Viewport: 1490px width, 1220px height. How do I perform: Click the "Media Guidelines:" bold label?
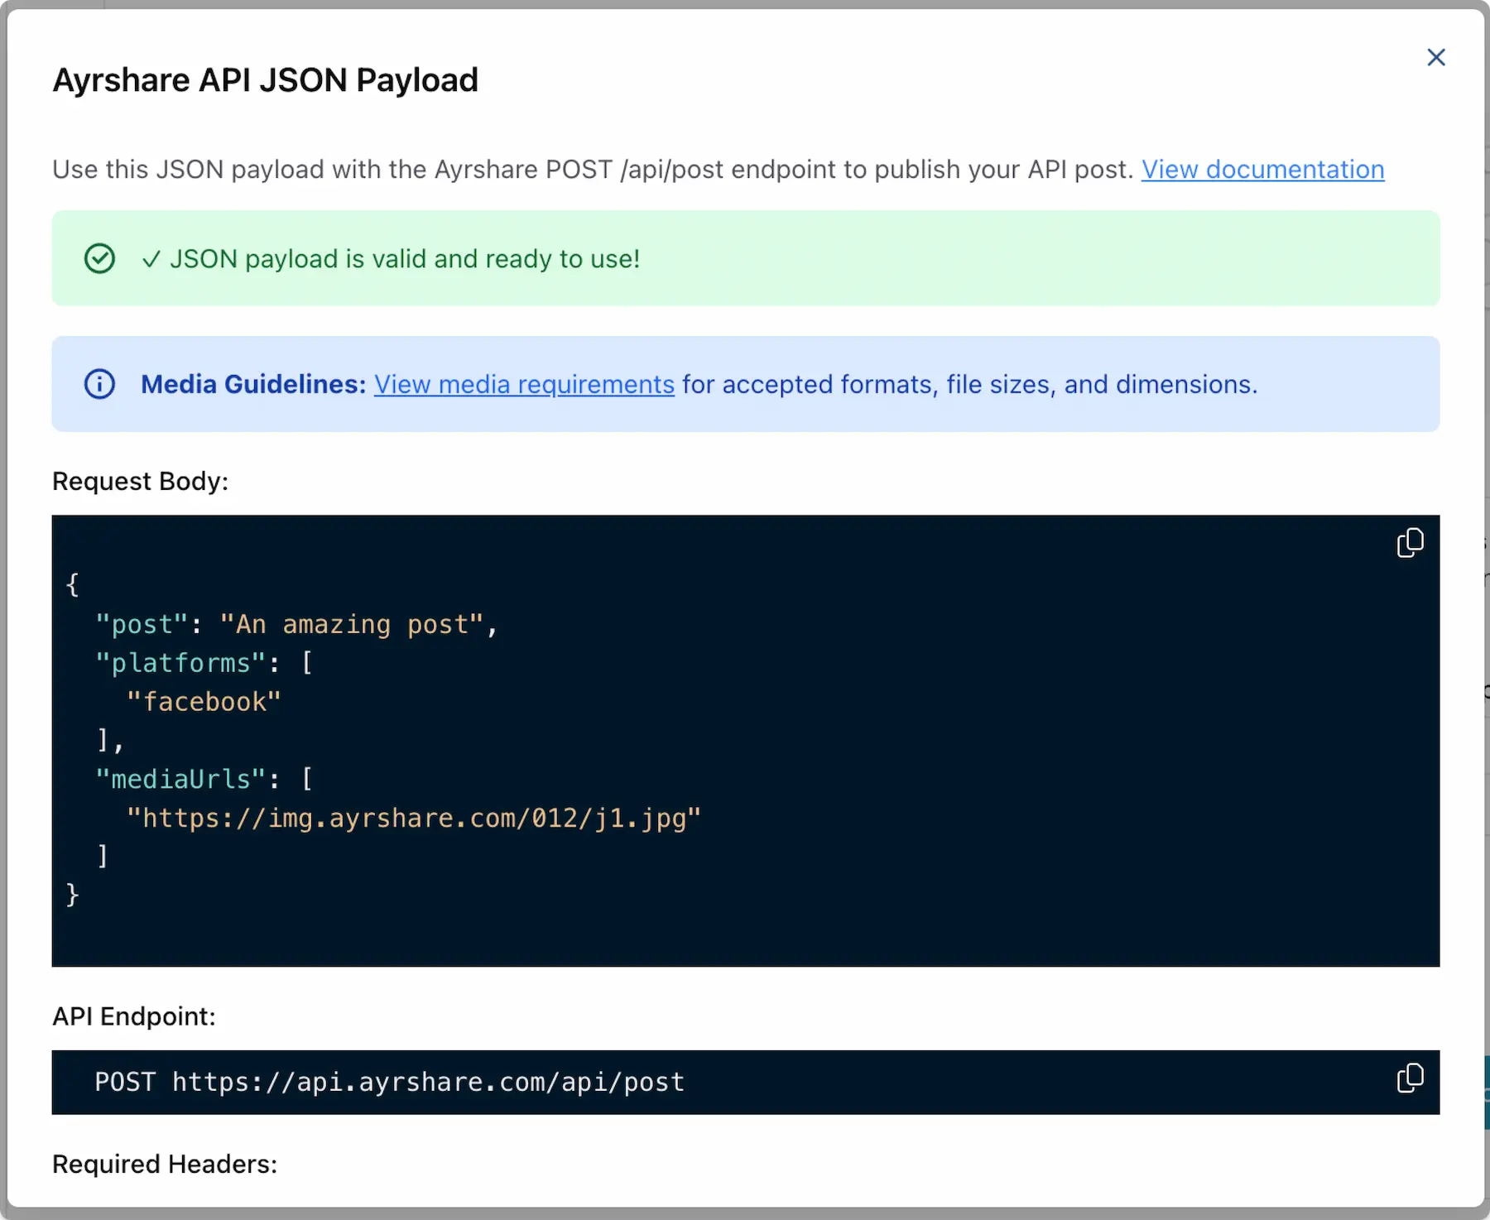(x=253, y=384)
